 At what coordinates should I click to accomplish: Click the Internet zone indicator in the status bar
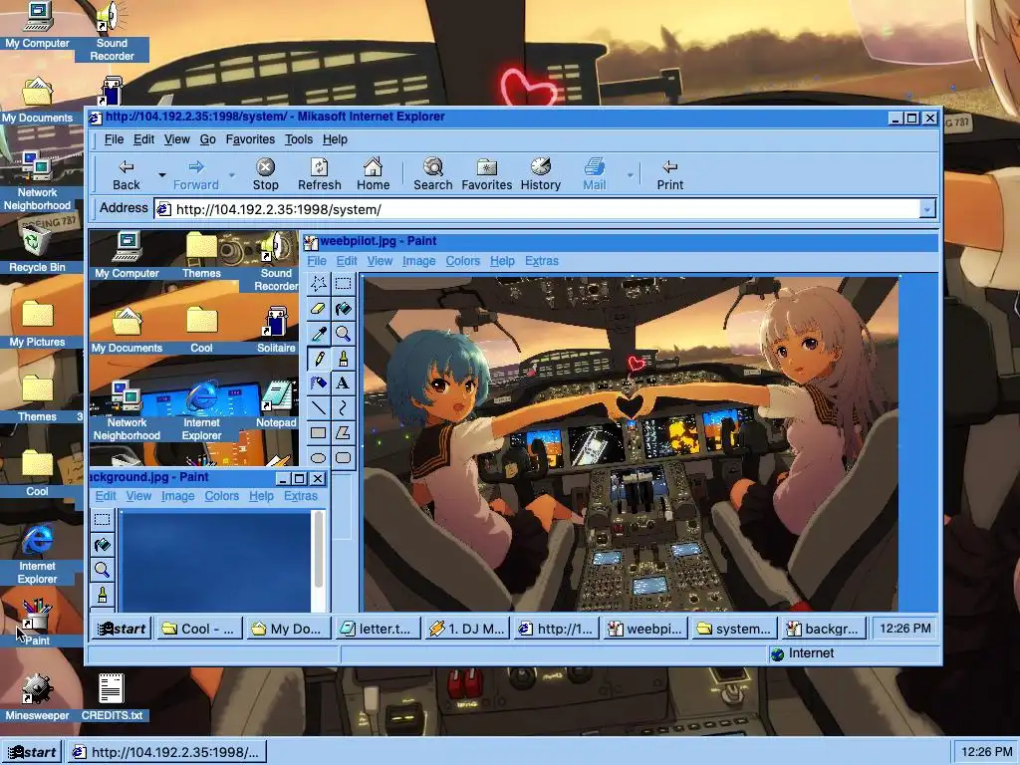click(854, 653)
